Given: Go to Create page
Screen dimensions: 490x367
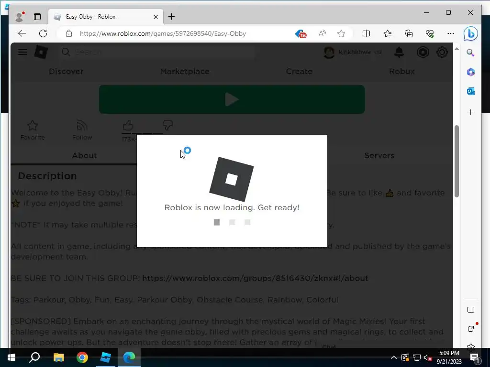Looking at the screenshot, I should [x=299, y=72].
